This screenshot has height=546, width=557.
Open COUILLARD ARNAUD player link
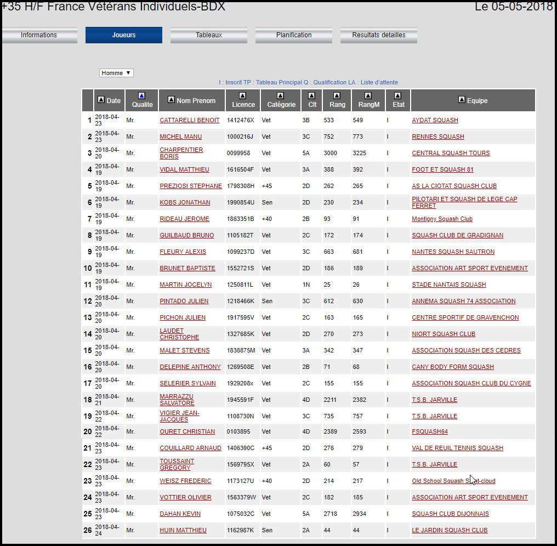tap(190, 448)
